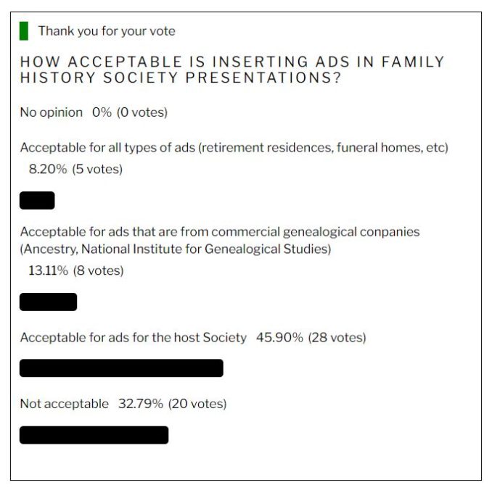Click the '(8 votes)' count text
This screenshot has width=492, height=493.
(x=98, y=270)
